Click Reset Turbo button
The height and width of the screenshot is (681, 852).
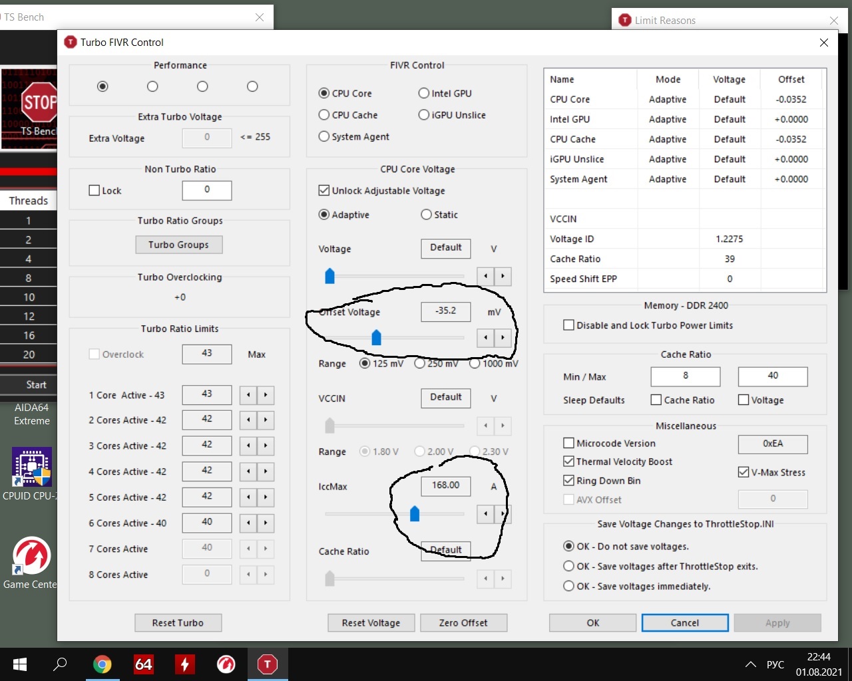[178, 622]
